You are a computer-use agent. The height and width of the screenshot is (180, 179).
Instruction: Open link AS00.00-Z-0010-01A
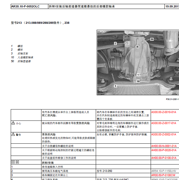click(x=163, y=112)
